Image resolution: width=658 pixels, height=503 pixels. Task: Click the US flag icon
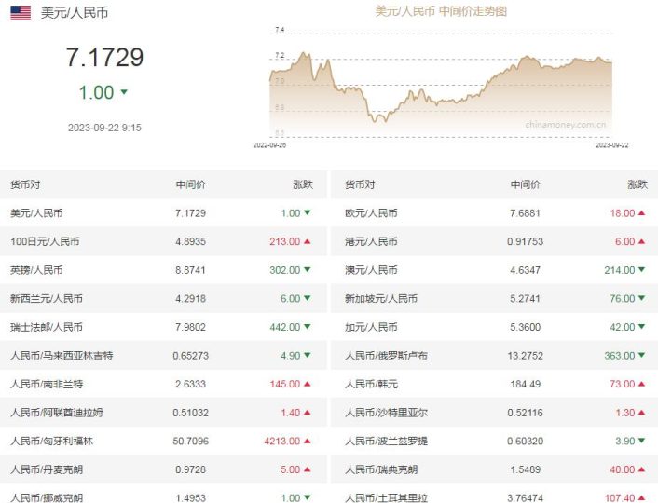point(21,13)
